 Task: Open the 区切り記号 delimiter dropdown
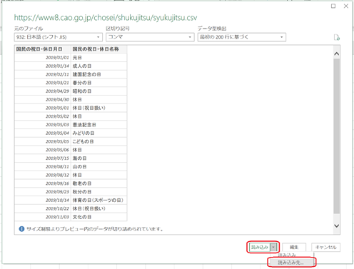[x=150, y=37]
